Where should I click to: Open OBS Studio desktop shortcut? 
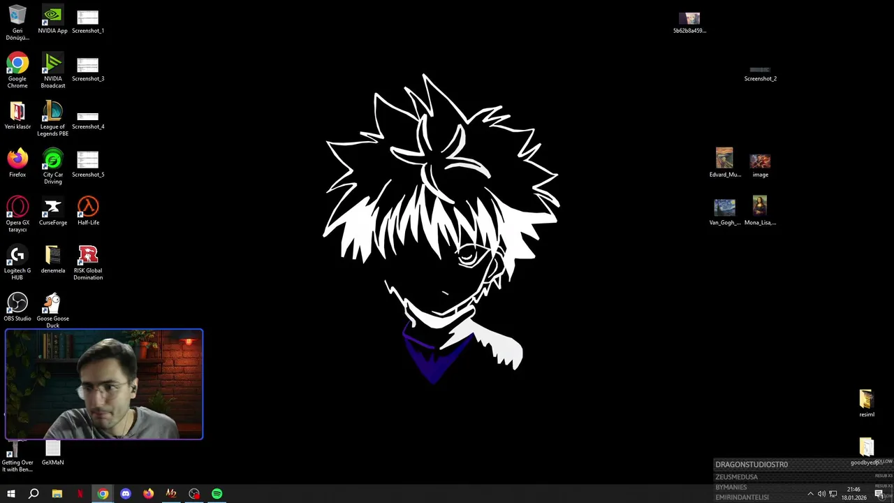17,307
